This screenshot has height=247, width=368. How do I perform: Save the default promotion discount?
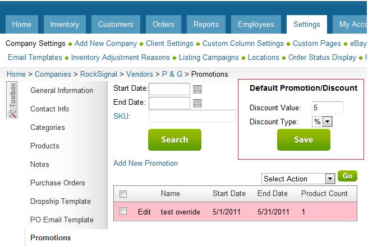point(303,139)
